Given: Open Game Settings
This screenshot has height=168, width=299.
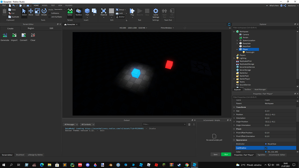Looking at the screenshot, I should 156,13.
